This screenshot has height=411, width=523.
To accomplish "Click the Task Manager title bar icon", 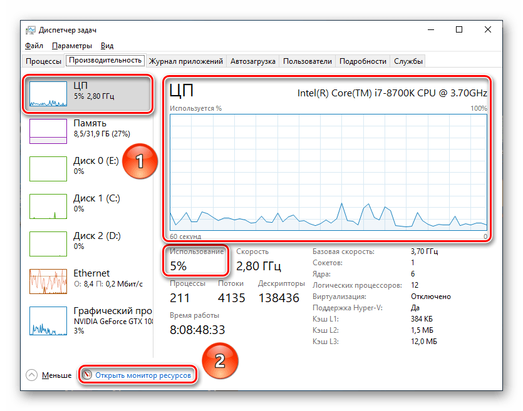I will pyautogui.click(x=30, y=30).
